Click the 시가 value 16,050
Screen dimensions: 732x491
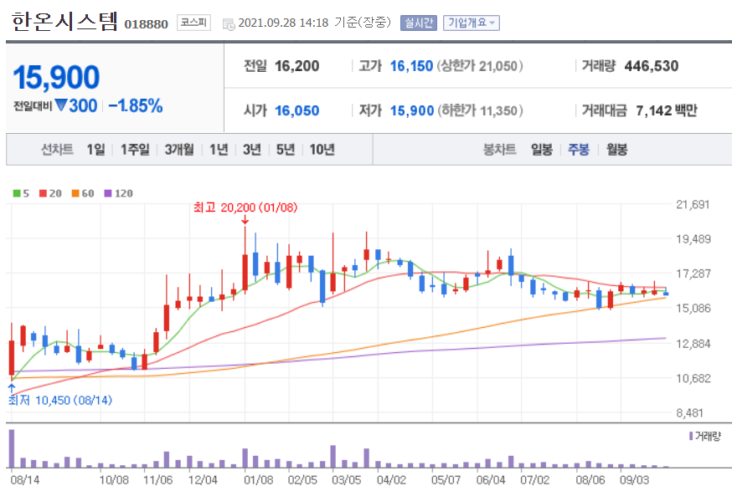point(297,111)
